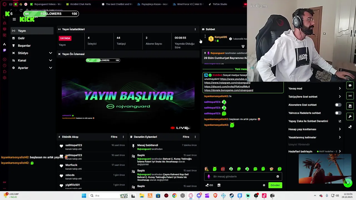Image resolution: width=356 pixels, height=200 pixels.
Task: Open Filtre in Etkinlik Akışı panel
Action: click(x=114, y=137)
